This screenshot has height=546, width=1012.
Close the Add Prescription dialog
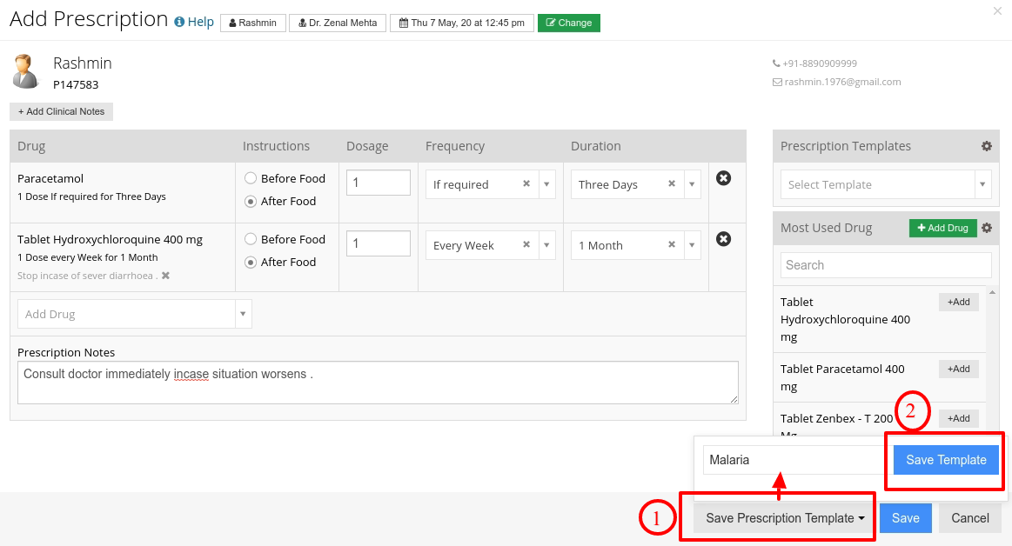pyautogui.click(x=997, y=11)
